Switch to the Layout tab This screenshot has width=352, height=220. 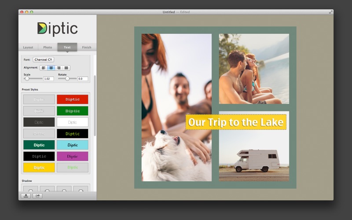[x=28, y=47]
